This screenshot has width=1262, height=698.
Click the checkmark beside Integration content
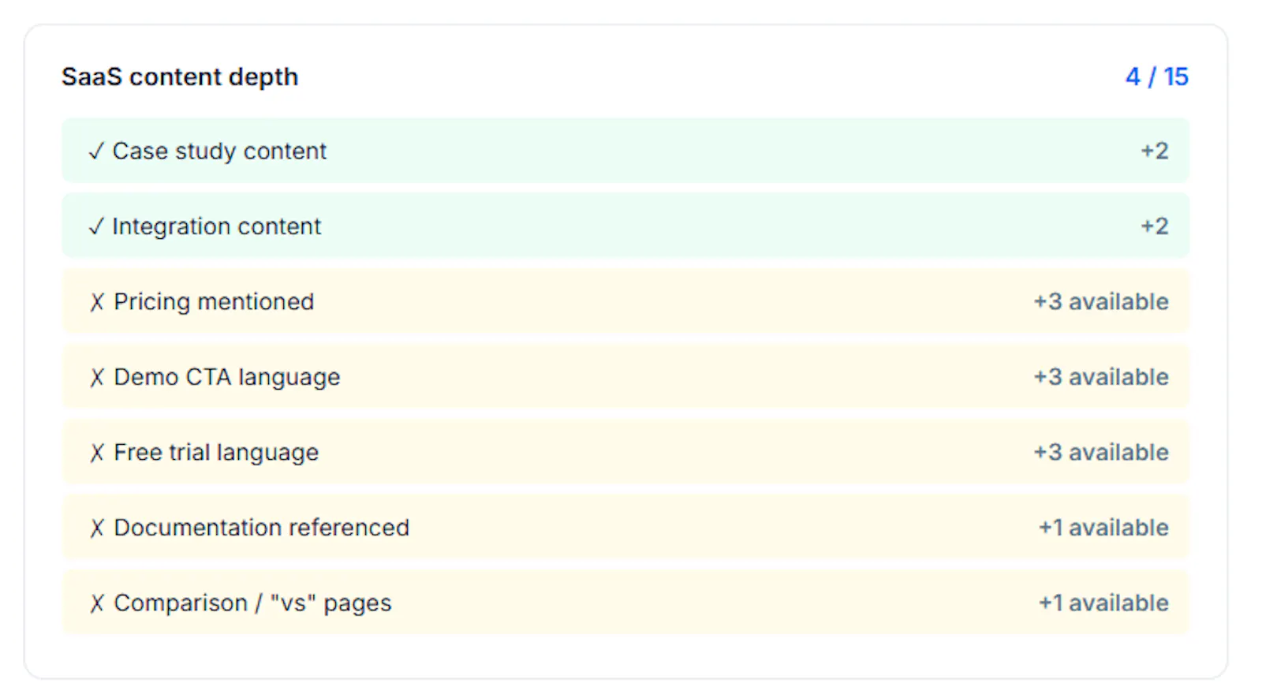click(x=96, y=227)
